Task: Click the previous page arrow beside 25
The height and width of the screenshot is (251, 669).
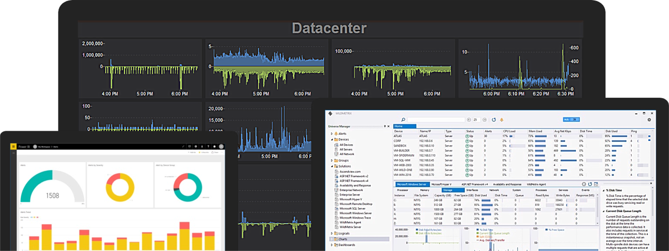Action: (x=469, y=120)
